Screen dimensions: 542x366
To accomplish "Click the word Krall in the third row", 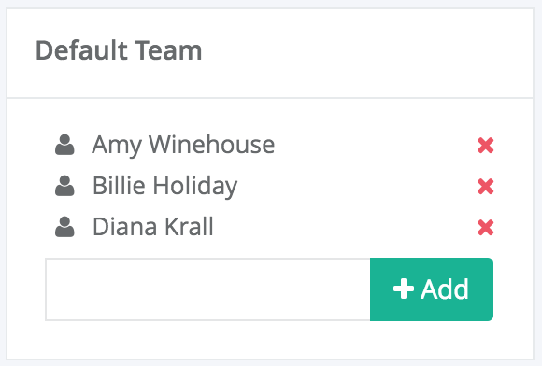I will point(189,227).
